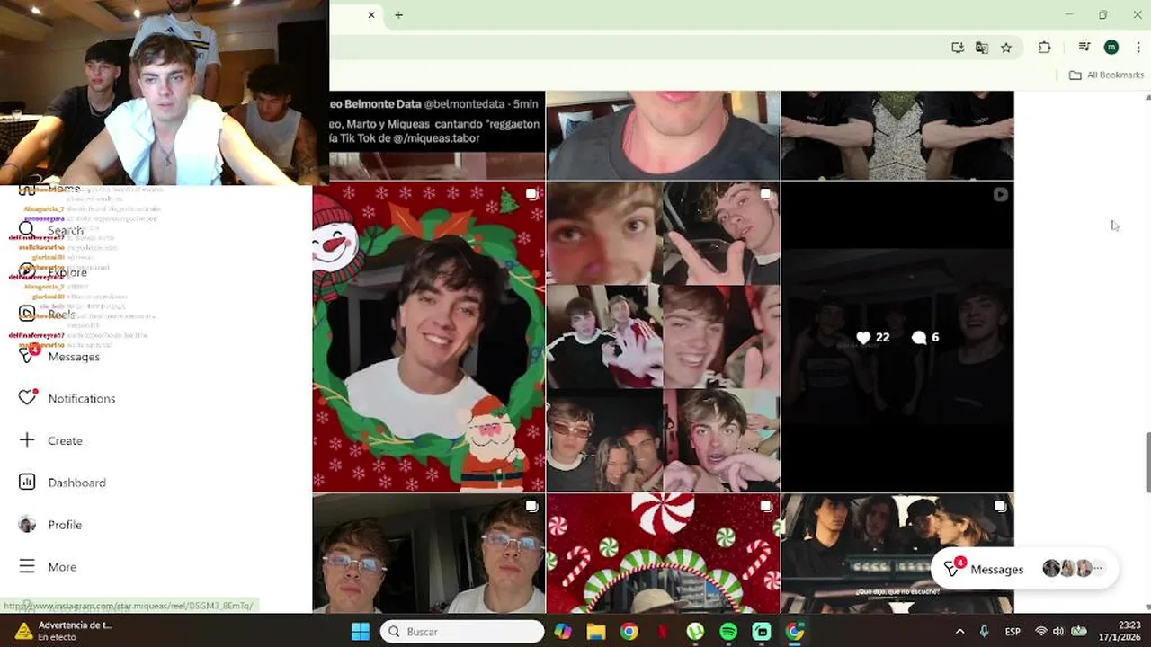Click the Explore compass icon
Screen dimensions: 1151x647
click(27, 271)
